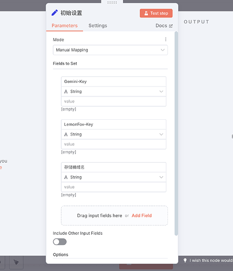Click the Docs external link icon
This screenshot has height=271, width=233.
tap(171, 26)
